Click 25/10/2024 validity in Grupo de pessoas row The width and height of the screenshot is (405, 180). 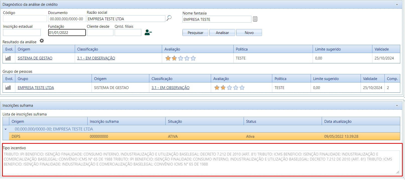coord(373,88)
